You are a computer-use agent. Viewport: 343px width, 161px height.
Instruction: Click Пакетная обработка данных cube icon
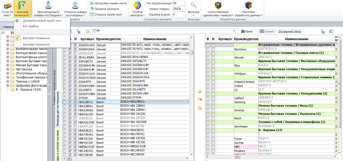click(249, 6)
